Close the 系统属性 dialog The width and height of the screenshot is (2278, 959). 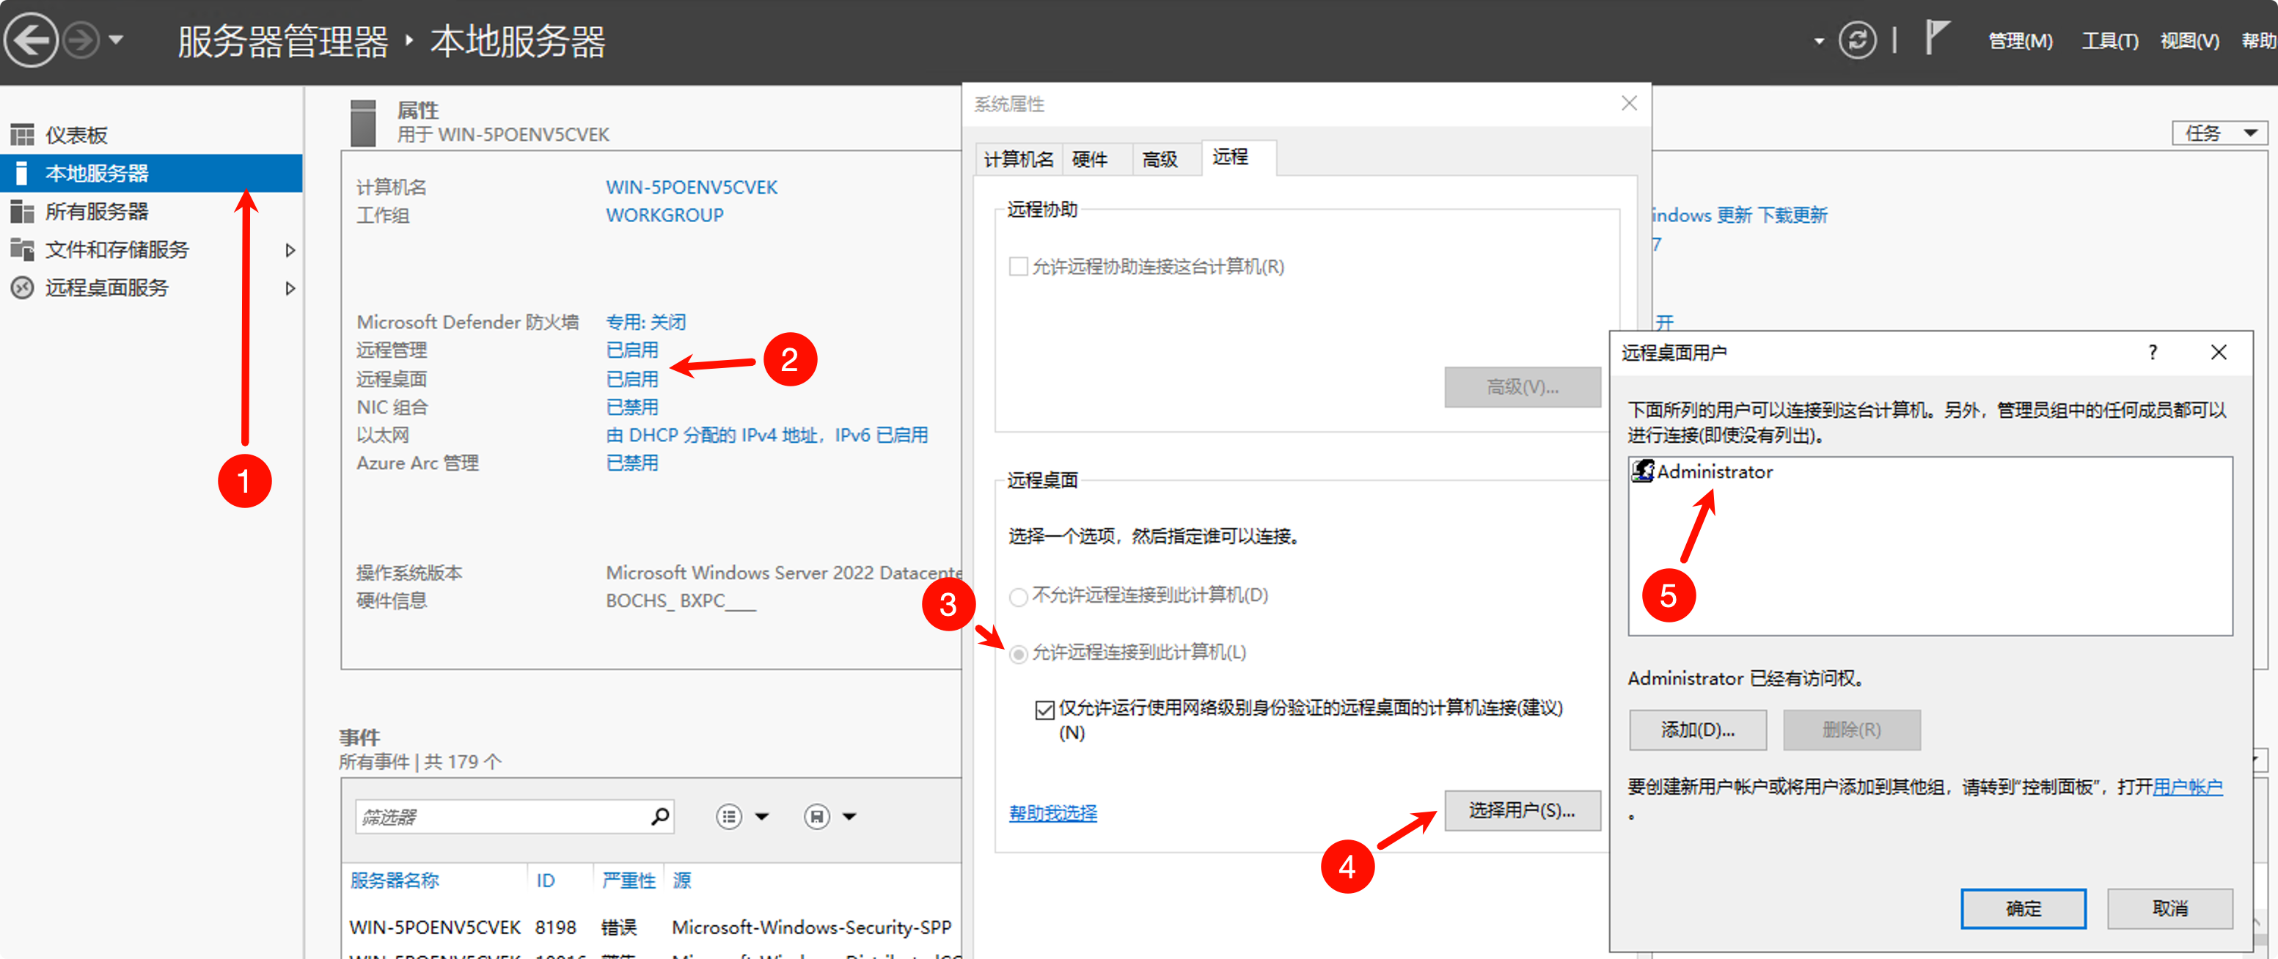pyautogui.click(x=1629, y=103)
